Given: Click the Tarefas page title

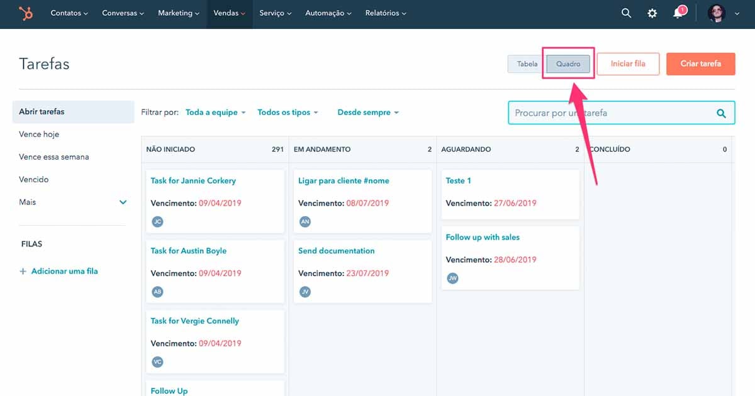Looking at the screenshot, I should [x=44, y=64].
